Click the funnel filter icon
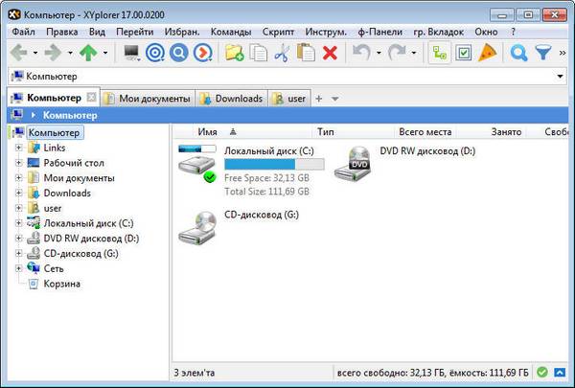The image size is (575, 388). coord(543,53)
